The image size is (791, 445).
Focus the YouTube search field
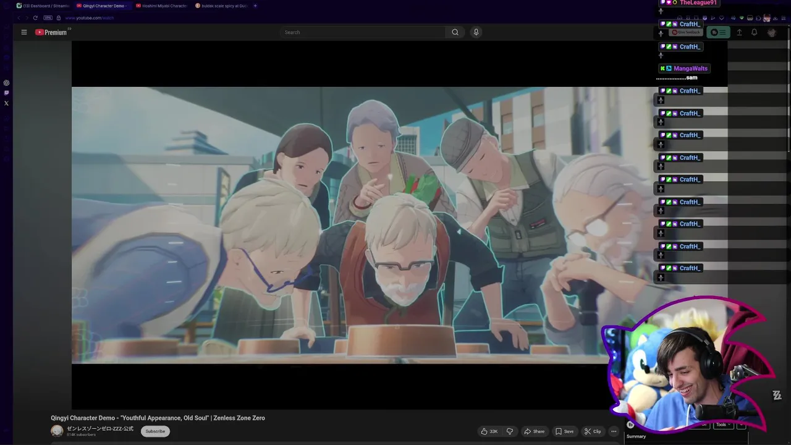[x=363, y=32]
